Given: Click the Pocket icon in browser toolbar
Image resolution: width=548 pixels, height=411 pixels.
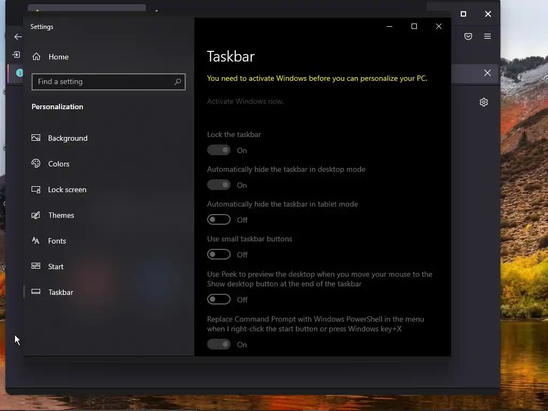Looking at the screenshot, I should point(468,36).
